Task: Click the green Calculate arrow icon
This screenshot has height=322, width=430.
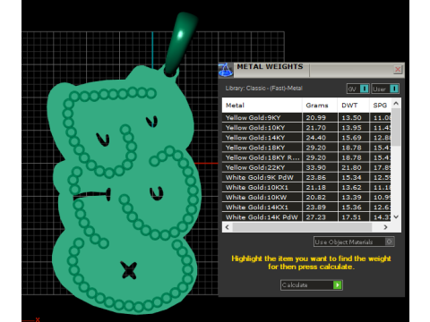Action: point(338,285)
